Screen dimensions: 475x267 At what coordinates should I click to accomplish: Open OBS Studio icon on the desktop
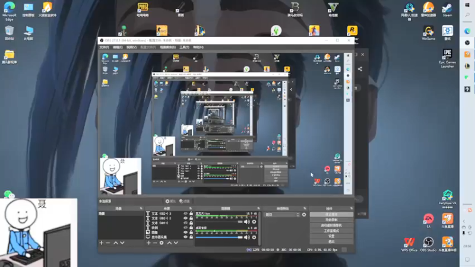428,244
